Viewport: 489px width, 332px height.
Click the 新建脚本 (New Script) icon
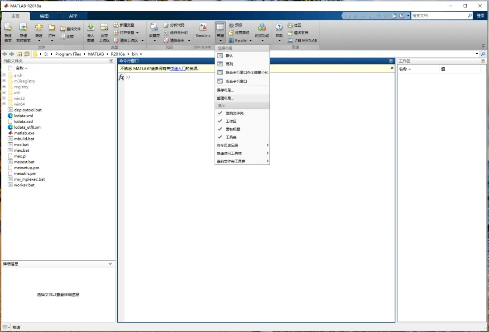[x=8, y=28]
